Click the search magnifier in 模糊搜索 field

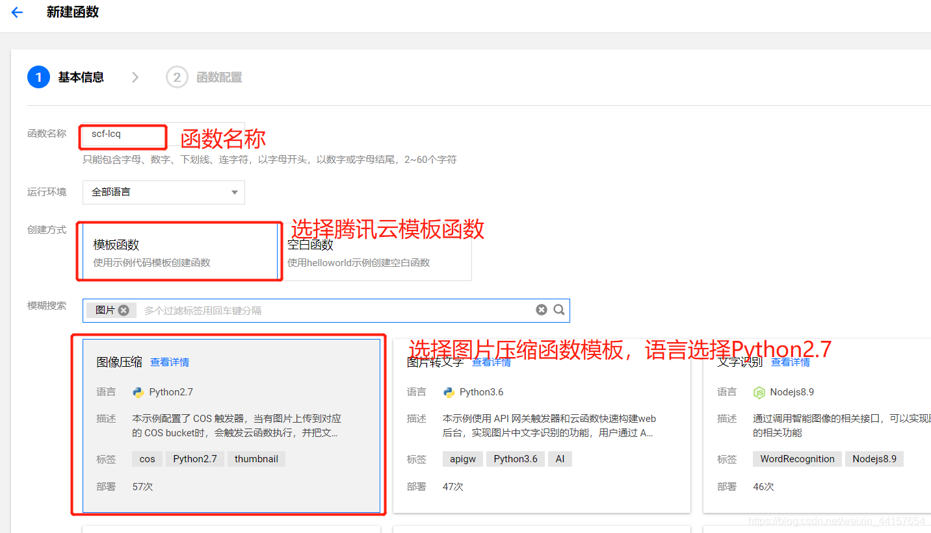coord(558,310)
